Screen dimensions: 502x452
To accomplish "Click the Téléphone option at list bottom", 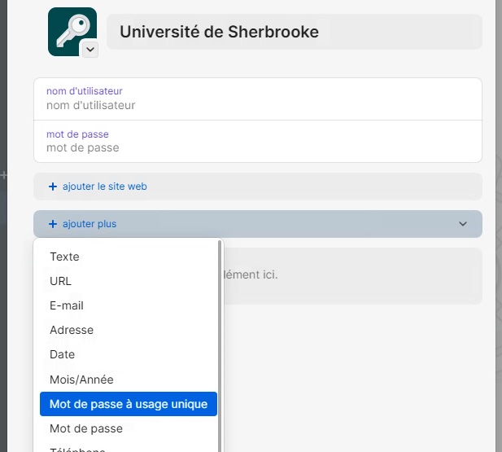I will click(77, 449).
